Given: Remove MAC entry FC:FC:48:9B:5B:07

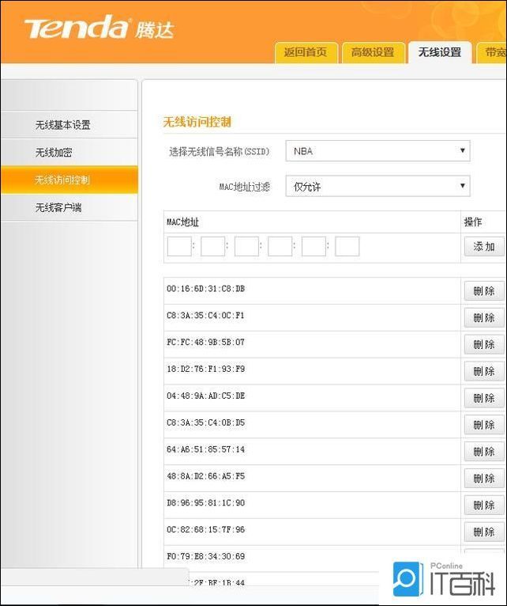Looking at the screenshot, I should click(484, 344).
